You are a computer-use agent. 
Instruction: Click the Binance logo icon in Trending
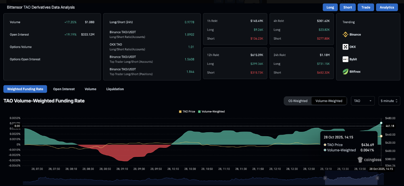pos(345,35)
